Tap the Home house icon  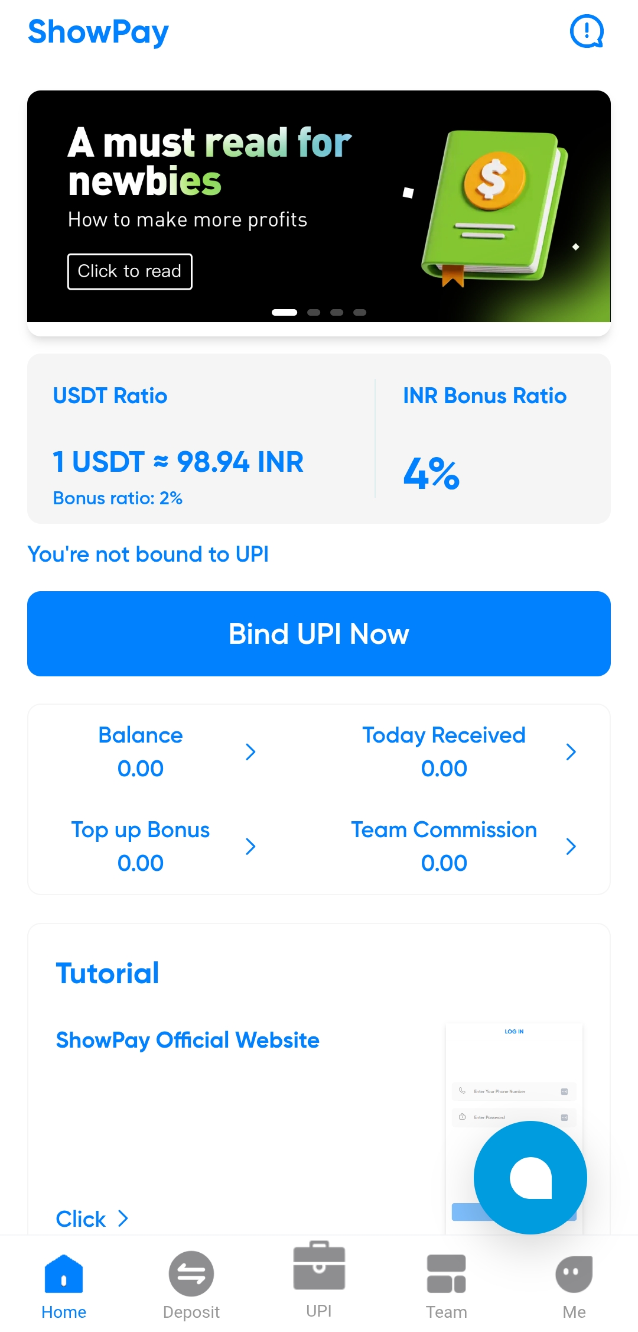point(64,1273)
